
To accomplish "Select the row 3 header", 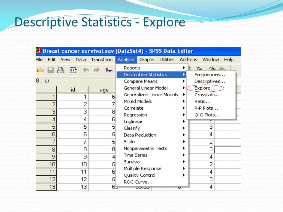I will tap(46, 112).
